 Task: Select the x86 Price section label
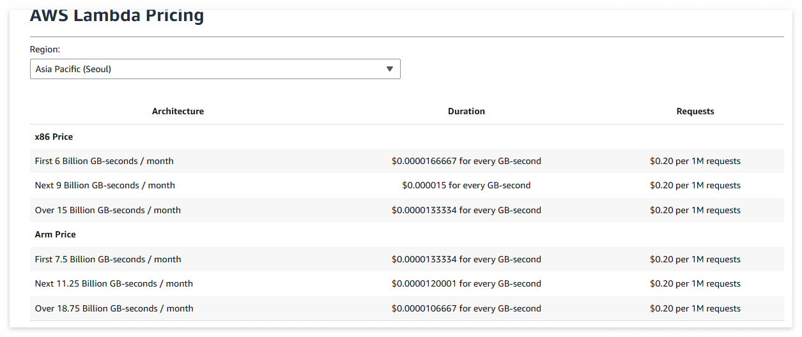point(54,137)
